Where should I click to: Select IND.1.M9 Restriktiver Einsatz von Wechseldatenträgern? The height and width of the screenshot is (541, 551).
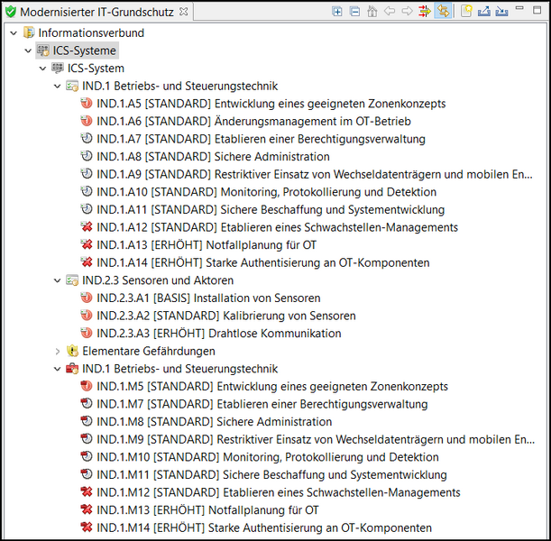[316, 439]
